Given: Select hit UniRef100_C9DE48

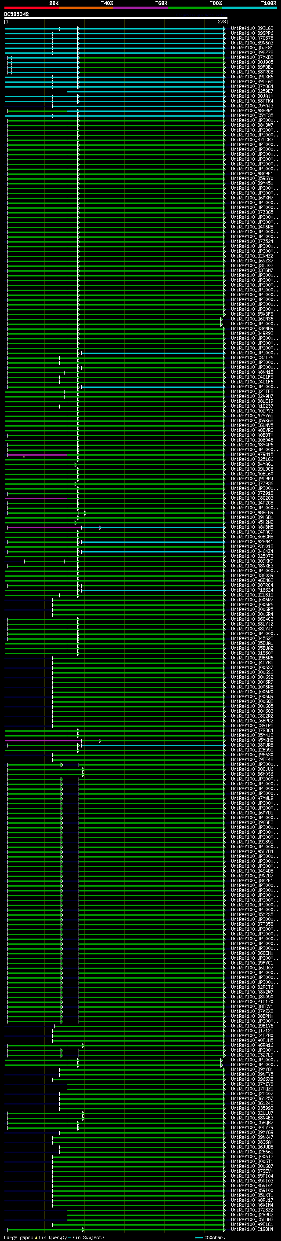Looking at the screenshot, I should point(252,759).
